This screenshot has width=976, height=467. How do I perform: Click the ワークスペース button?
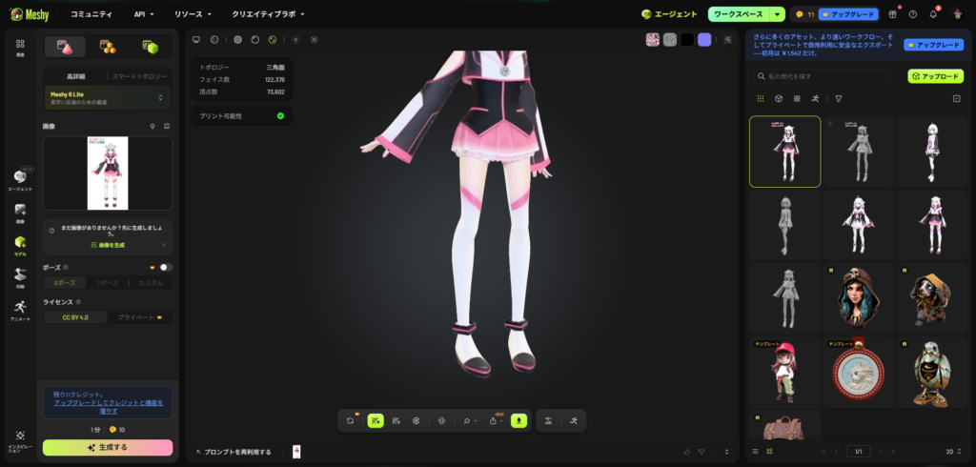739,13
